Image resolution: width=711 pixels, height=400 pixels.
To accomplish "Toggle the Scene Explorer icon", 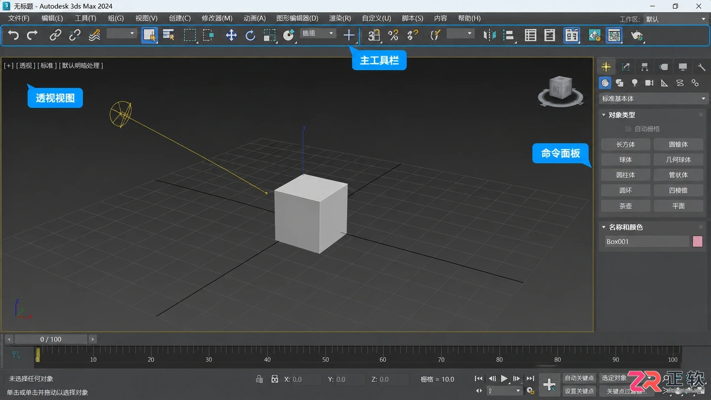I will click(x=530, y=35).
